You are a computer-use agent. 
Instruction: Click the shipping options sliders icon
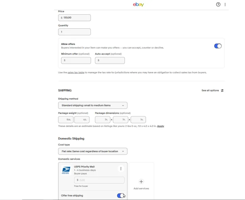(x=222, y=90)
